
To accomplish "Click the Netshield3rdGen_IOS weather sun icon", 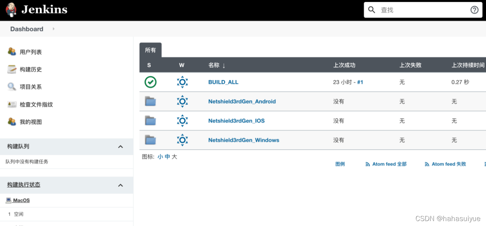I will [x=183, y=121].
